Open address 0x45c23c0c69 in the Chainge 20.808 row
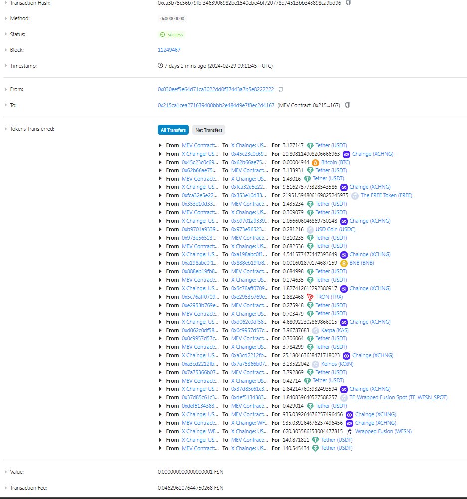The width and height of the screenshot is (467, 499). 249,154
